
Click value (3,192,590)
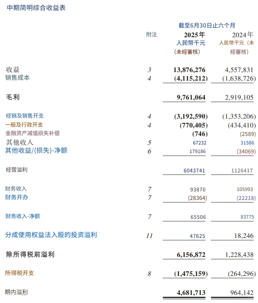pos(191,116)
